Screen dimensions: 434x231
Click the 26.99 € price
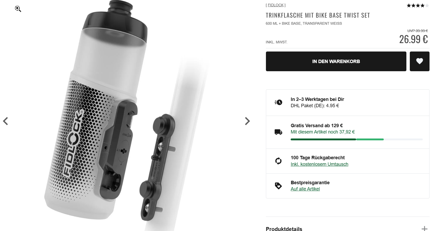point(413,39)
